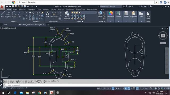Screen dimensions: 170x95
Task: Expand the Layers panel
Action: pyautogui.click(x=80, y=22)
